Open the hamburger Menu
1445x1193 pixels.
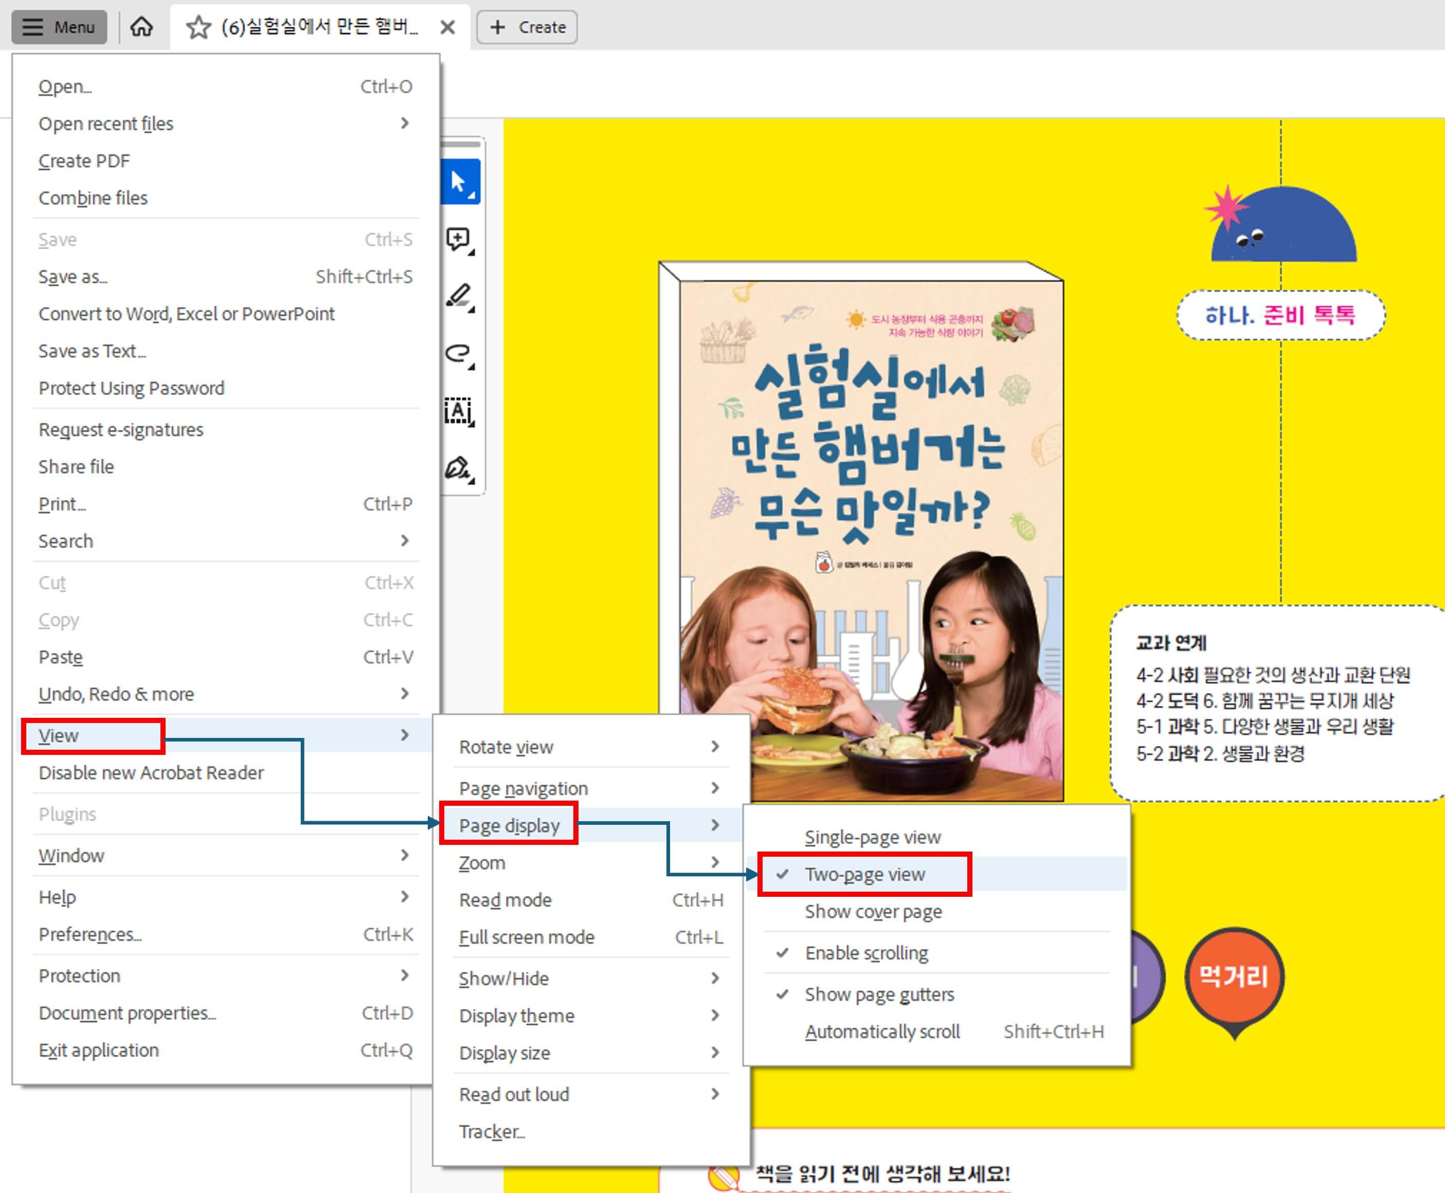point(59,27)
